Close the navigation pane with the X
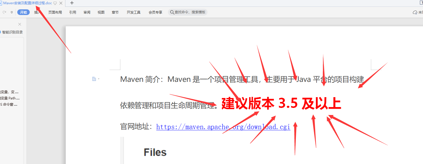The image size is (423, 164). pos(20,24)
